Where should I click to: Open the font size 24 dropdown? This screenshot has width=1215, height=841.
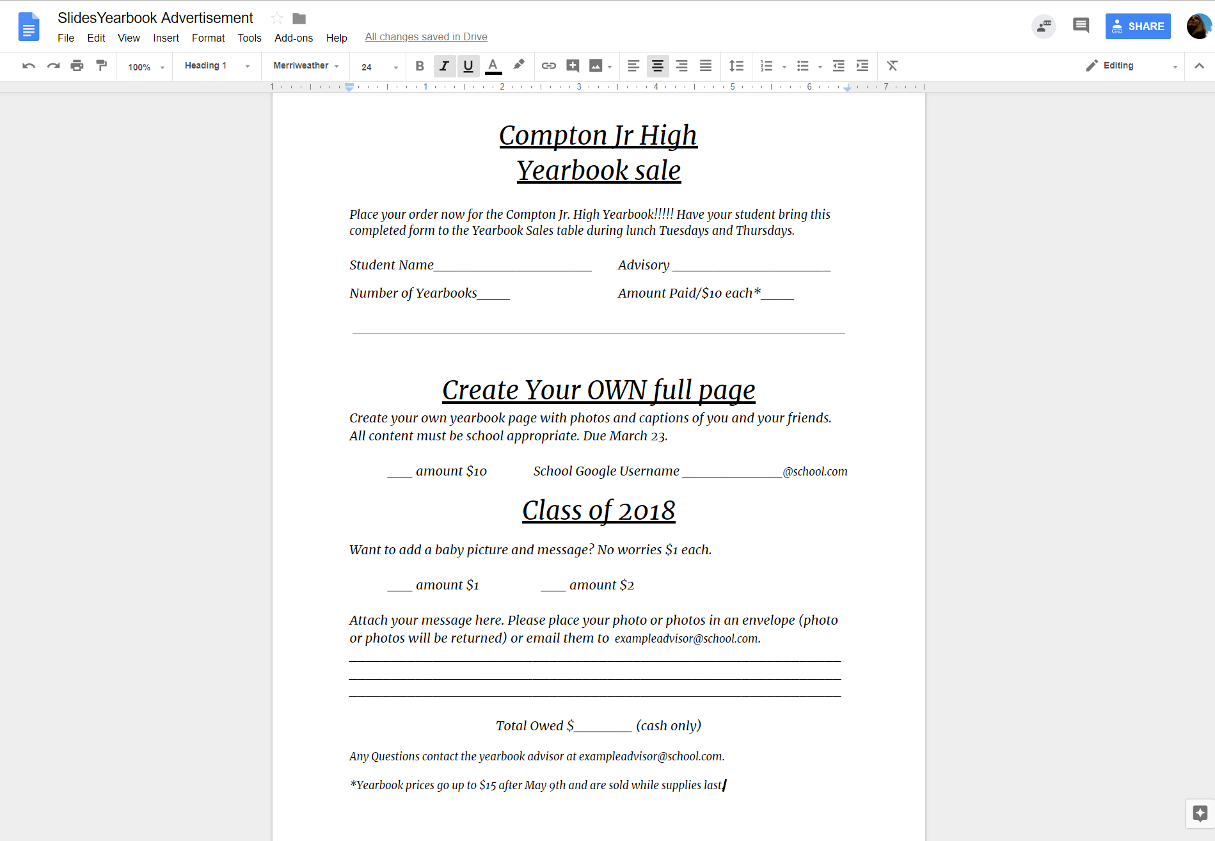tap(379, 67)
